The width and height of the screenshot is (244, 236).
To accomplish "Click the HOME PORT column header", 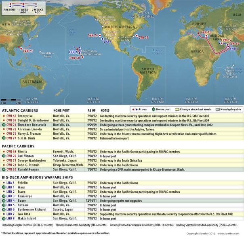I will [61, 111].
